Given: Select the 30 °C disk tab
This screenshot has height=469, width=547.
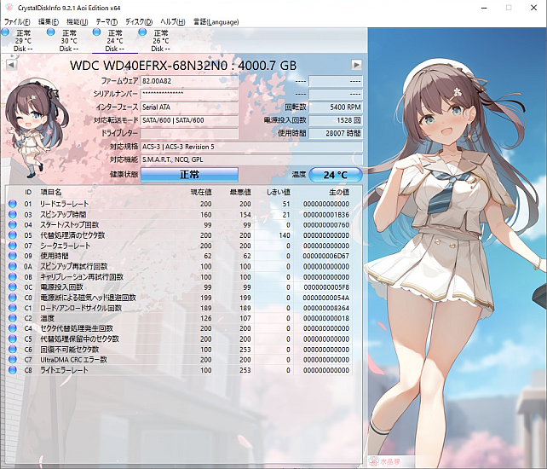Looking at the screenshot, I should (x=69, y=41).
